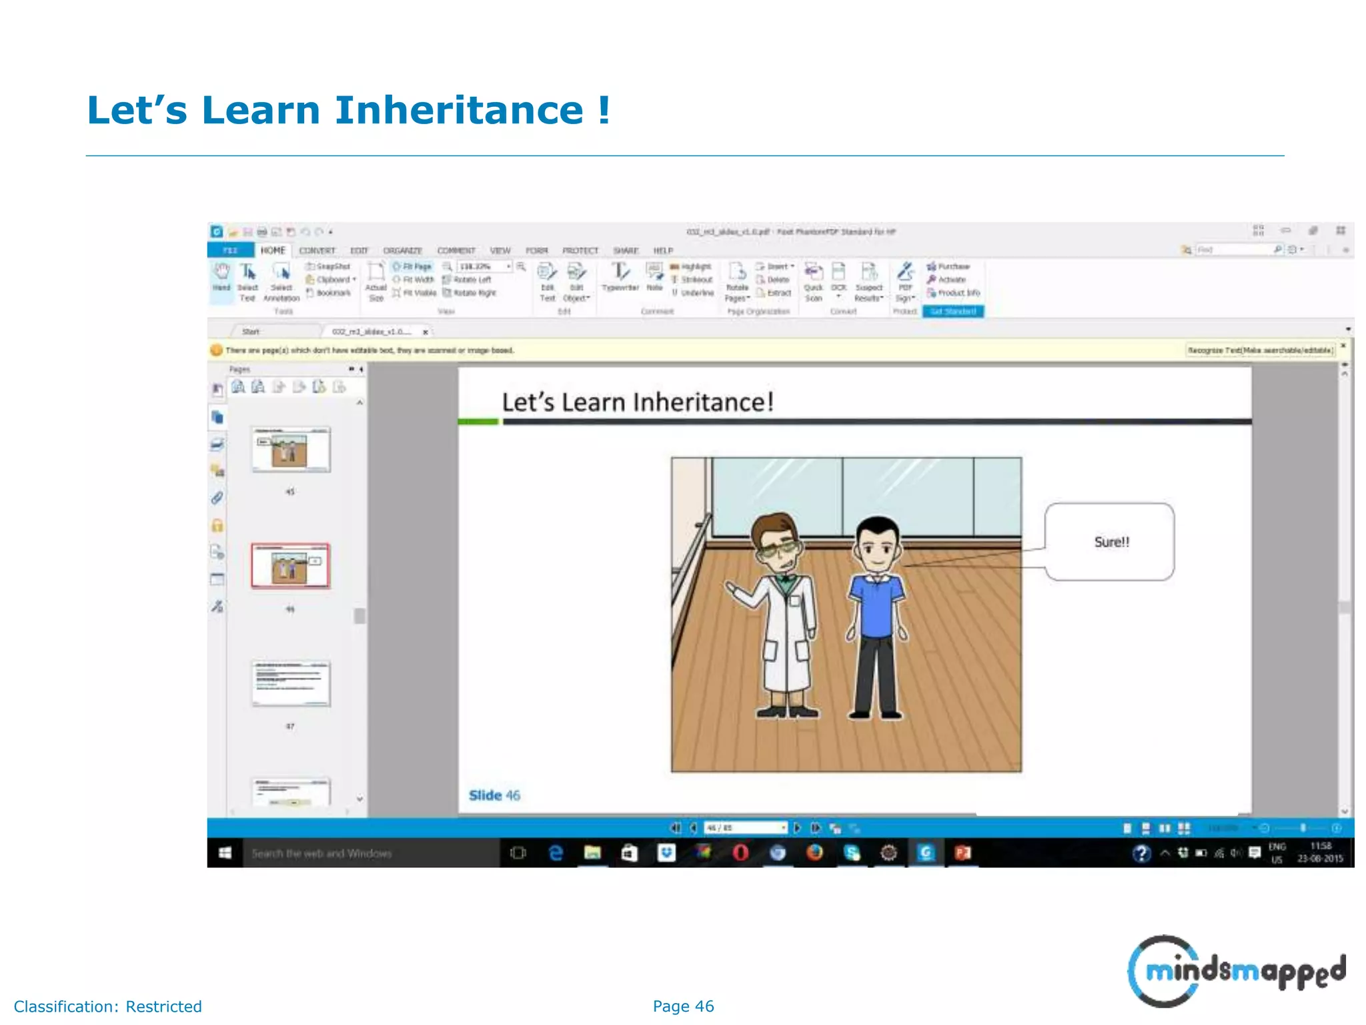Switch to the COMMENT ribbon tab
This screenshot has height=1025, width=1366.
[456, 250]
